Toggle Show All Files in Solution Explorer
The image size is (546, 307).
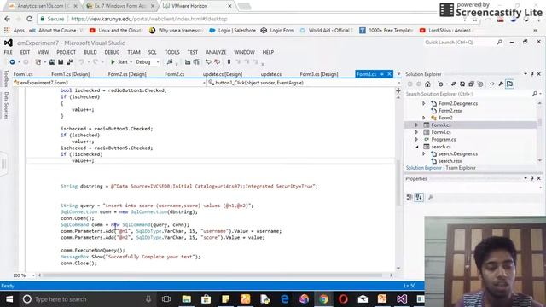point(480,84)
